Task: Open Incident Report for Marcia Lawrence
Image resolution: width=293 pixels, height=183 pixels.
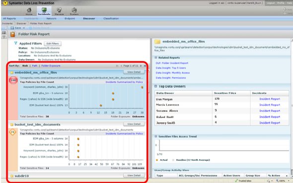Action: coord(270,105)
